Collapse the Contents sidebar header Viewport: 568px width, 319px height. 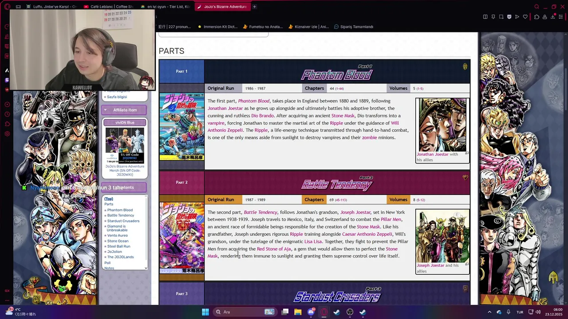click(x=124, y=187)
